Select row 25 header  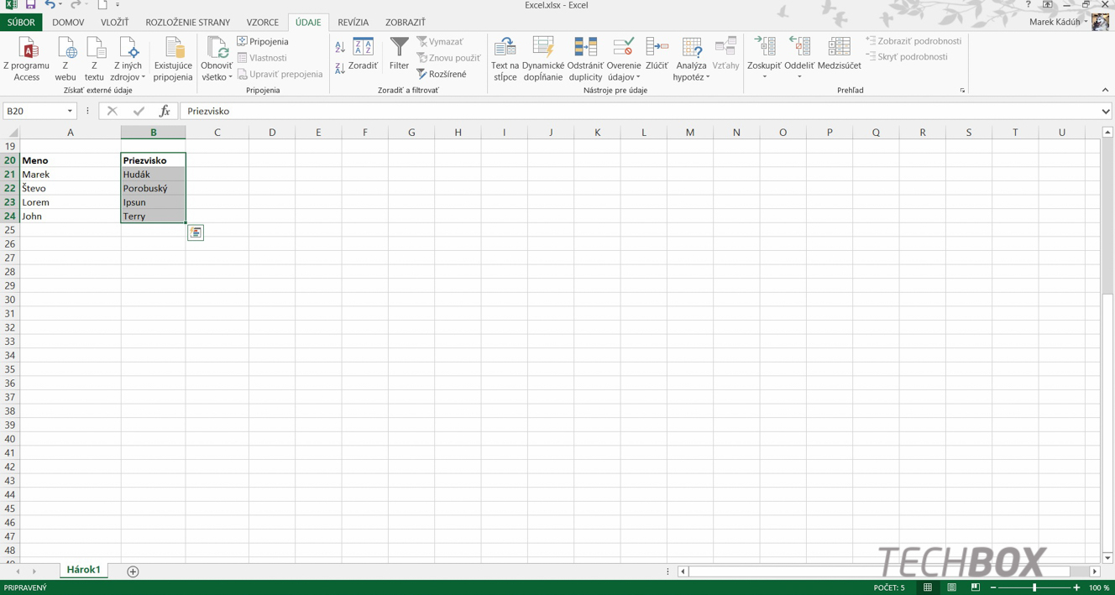tap(10, 230)
